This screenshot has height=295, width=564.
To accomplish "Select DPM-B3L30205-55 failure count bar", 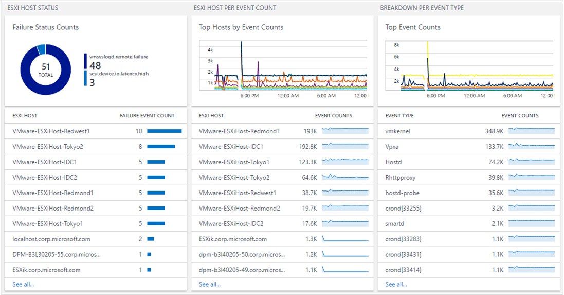I will point(149,254).
